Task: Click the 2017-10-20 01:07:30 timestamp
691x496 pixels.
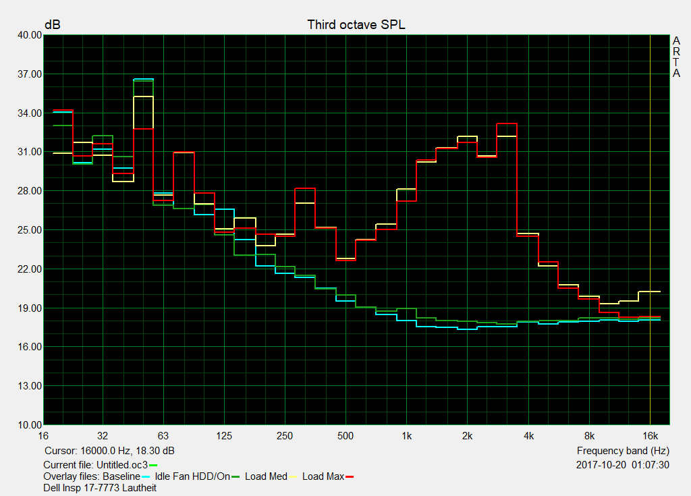Action: (x=623, y=465)
